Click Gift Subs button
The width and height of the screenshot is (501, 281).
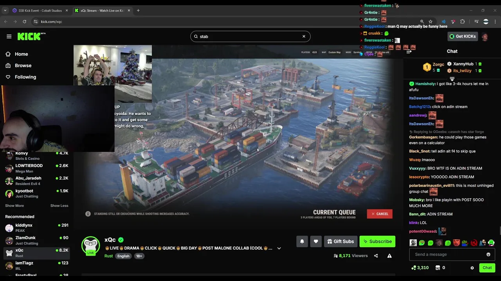341,242
